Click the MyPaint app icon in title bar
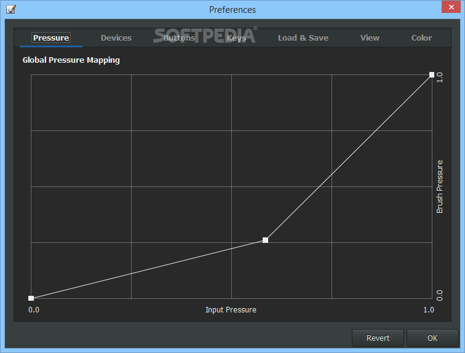 [x=11, y=9]
